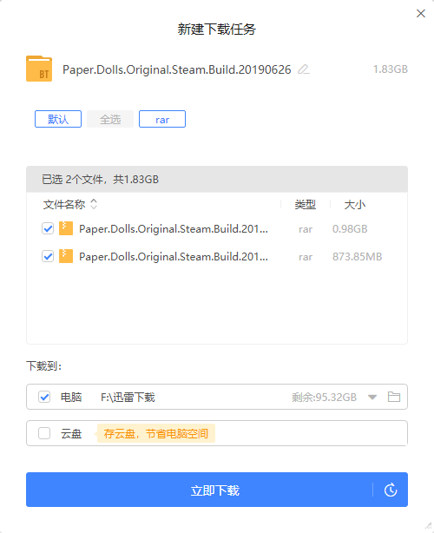434x533 pixels.
Task: Click the 类型 column header
Action: (306, 205)
